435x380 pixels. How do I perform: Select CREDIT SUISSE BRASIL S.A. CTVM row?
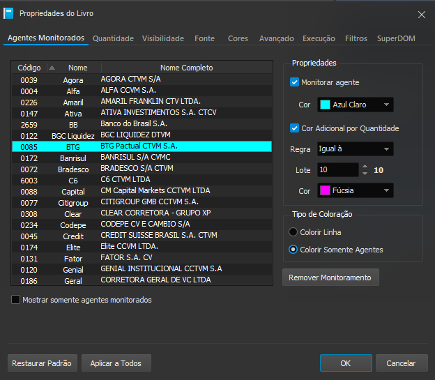coord(142,236)
